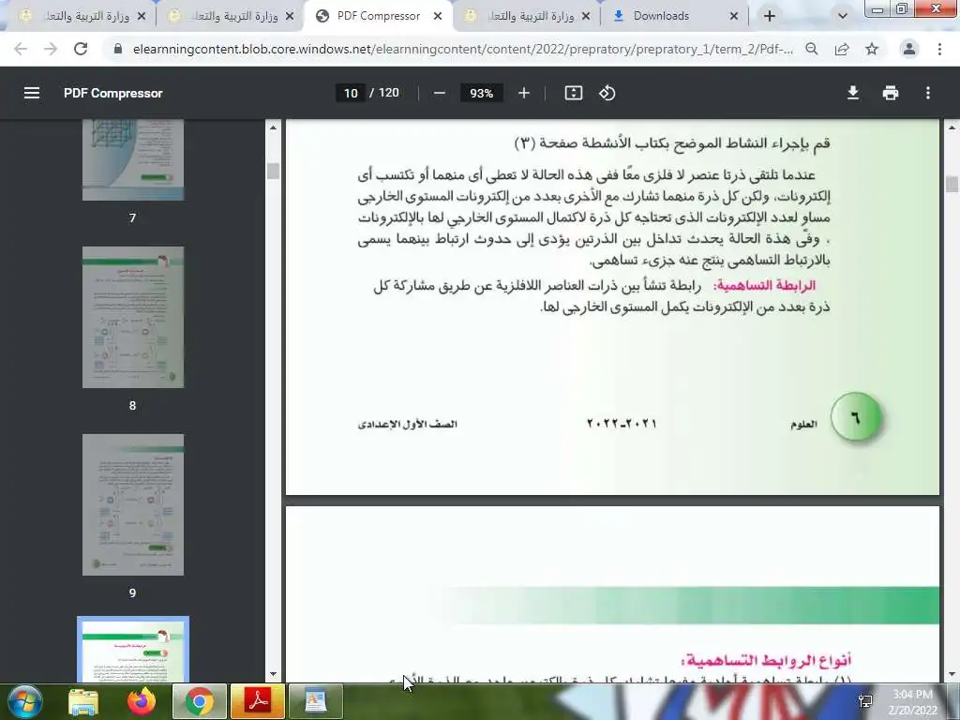Open Adobe Reader from the taskbar
Image resolution: width=960 pixels, height=720 pixels.
coord(258,701)
